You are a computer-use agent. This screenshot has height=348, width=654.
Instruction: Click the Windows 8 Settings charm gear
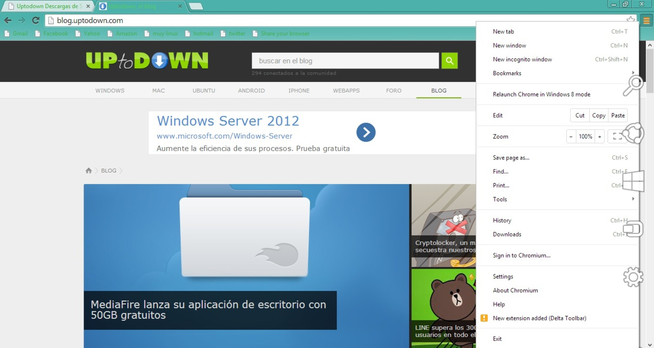coord(633,277)
